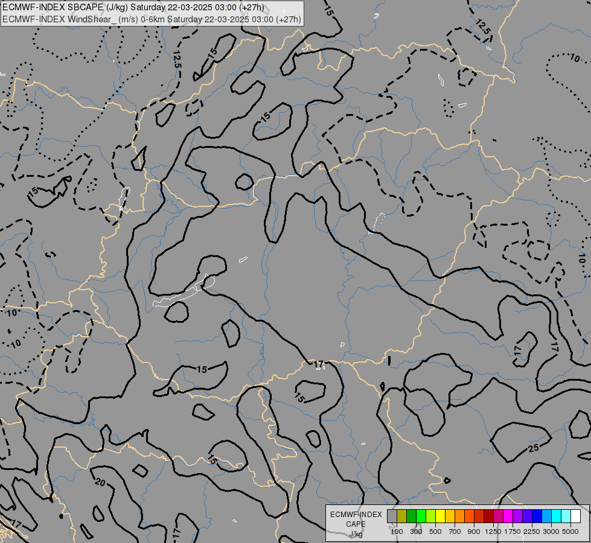Select the bright magenta legend swatch
The width and height of the screenshot is (591, 543).
pos(508,516)
